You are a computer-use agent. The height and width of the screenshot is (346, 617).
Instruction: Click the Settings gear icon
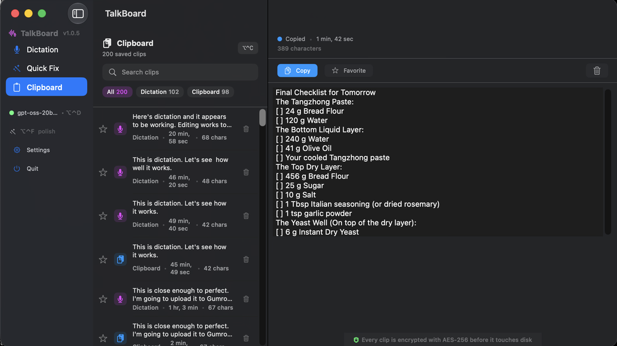pyautogui.click(x=17, y=150)
